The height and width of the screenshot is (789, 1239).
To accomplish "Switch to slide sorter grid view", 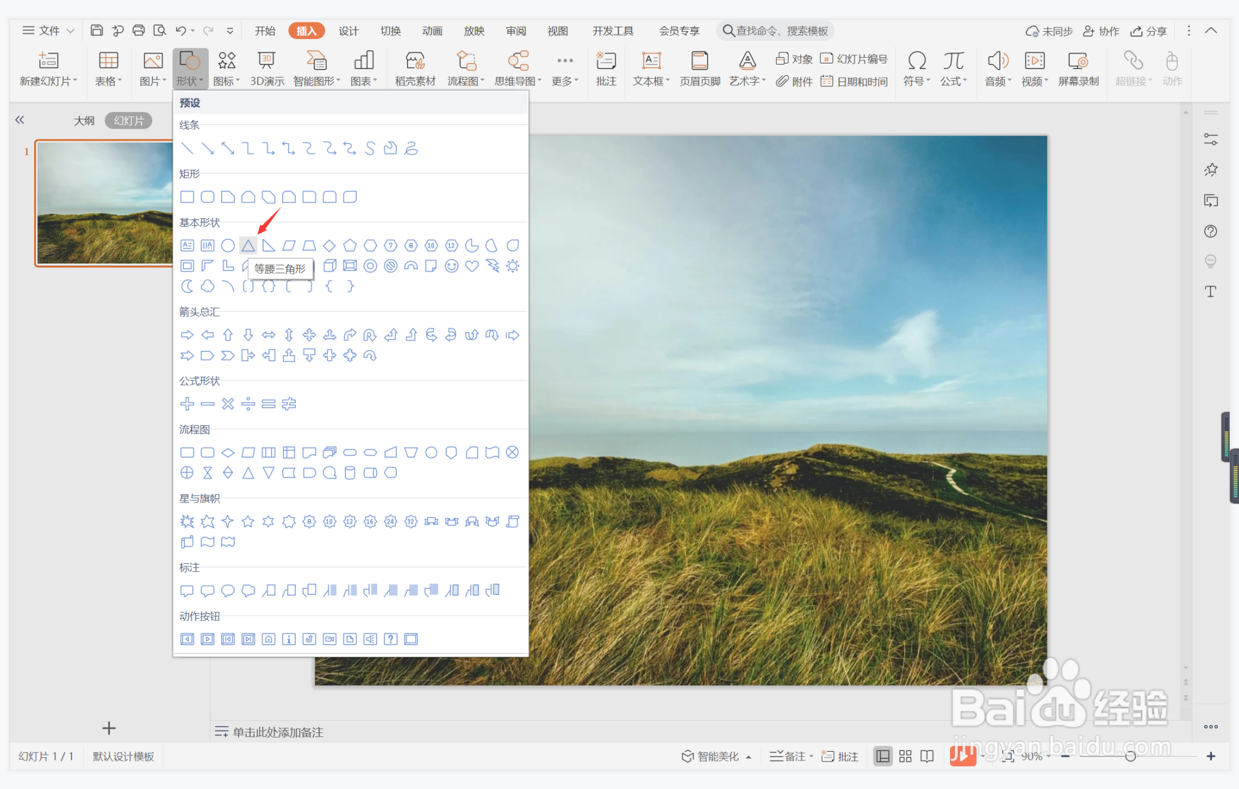I will click(905, 756).
